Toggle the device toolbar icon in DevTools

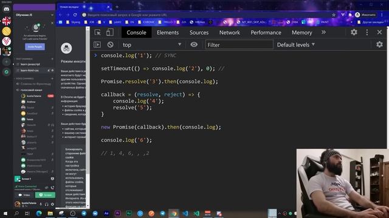point(110,32)
